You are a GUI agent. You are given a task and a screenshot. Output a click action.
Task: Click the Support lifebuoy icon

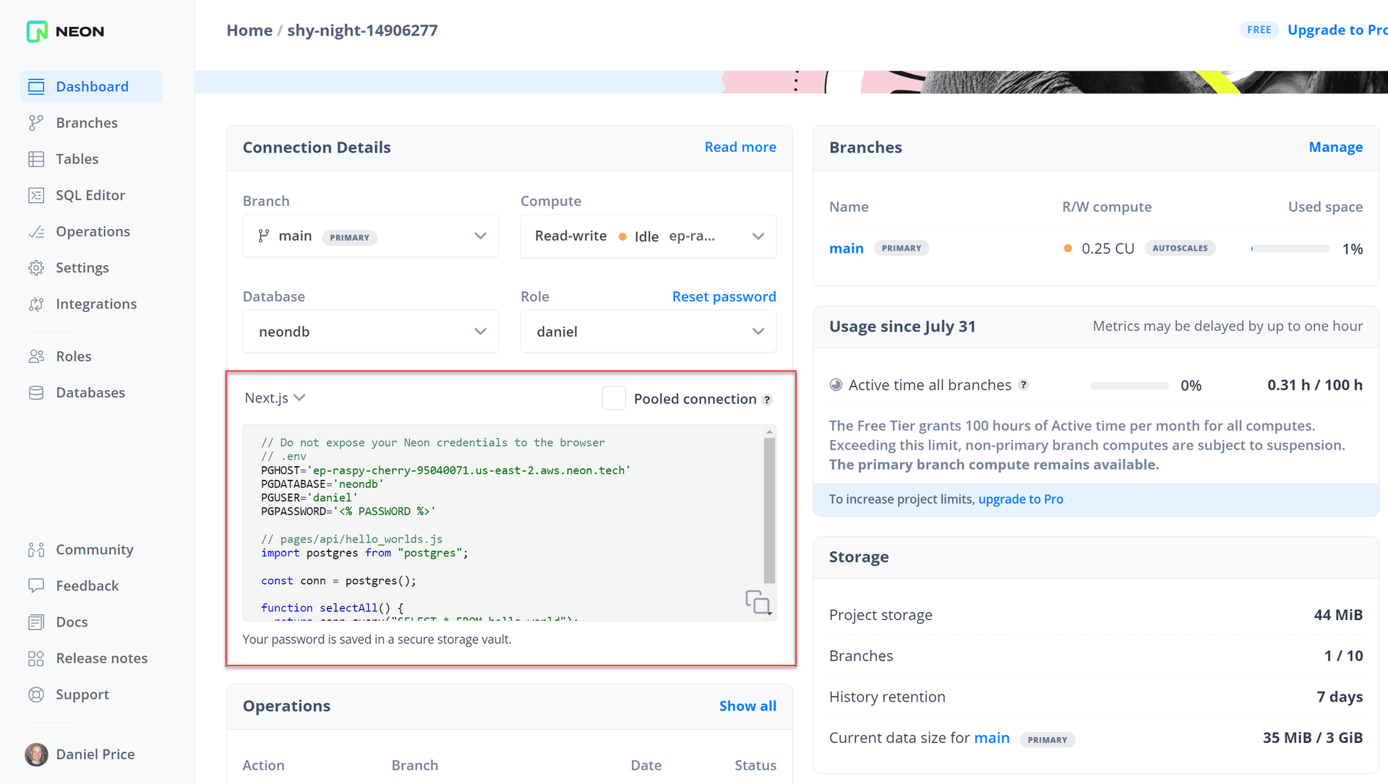point(36,694)
